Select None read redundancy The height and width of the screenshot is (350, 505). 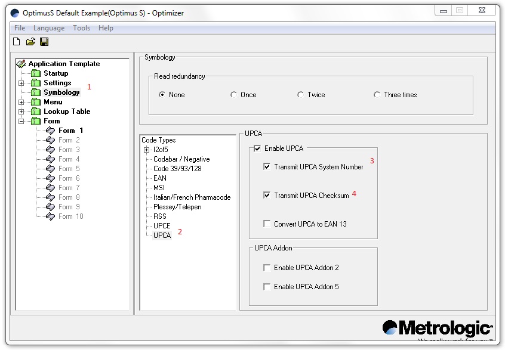pos(162,95)
